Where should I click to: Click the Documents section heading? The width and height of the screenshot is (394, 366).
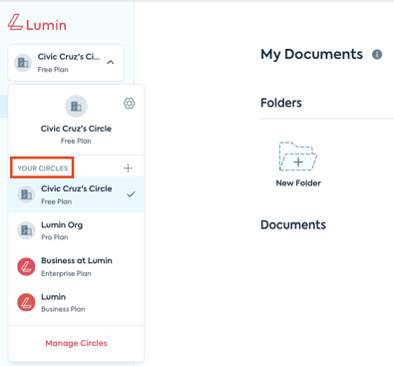293,224
